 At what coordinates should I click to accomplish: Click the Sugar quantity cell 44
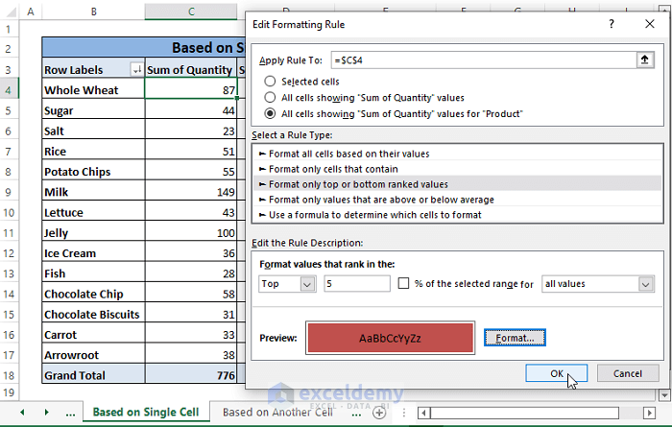coord(191,110)
